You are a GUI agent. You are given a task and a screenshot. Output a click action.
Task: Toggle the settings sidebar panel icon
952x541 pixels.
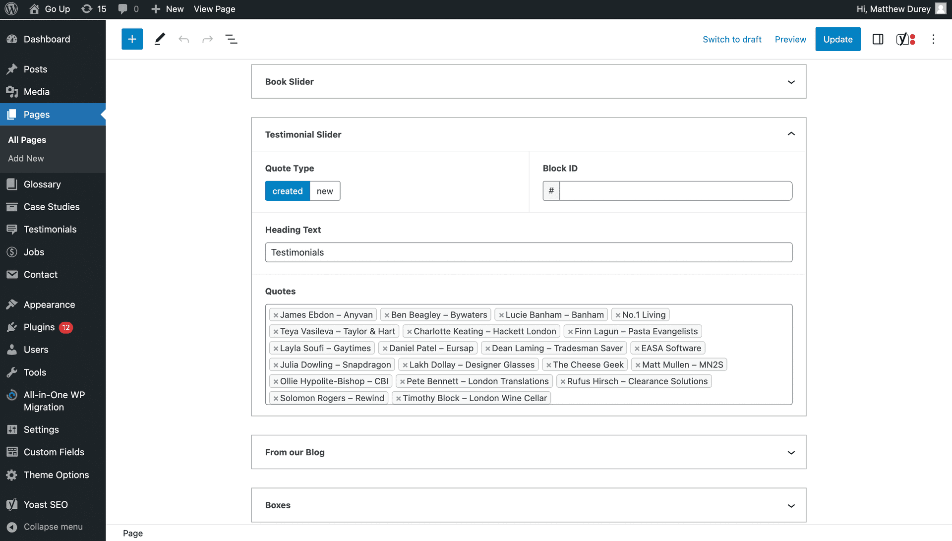pos(878,39)
